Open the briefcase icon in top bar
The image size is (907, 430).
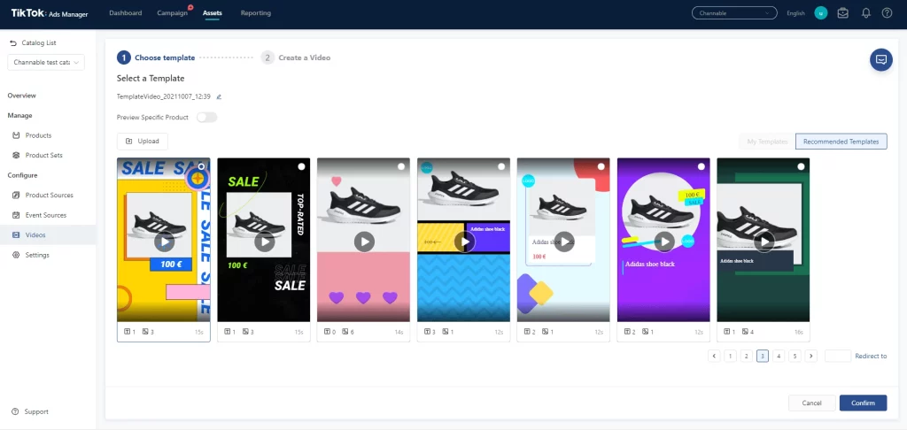click(x=842, y=13)
